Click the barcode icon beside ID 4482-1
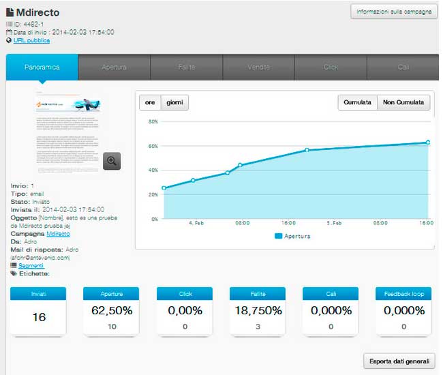This screenshot has width=443, height=375. (x=10, y=25)
